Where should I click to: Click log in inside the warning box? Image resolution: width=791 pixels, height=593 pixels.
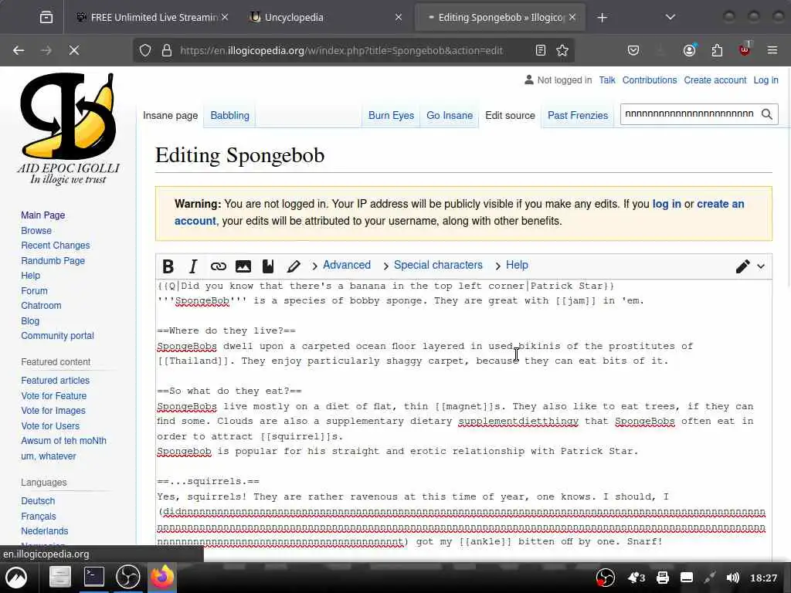click(x=667, y=204)
